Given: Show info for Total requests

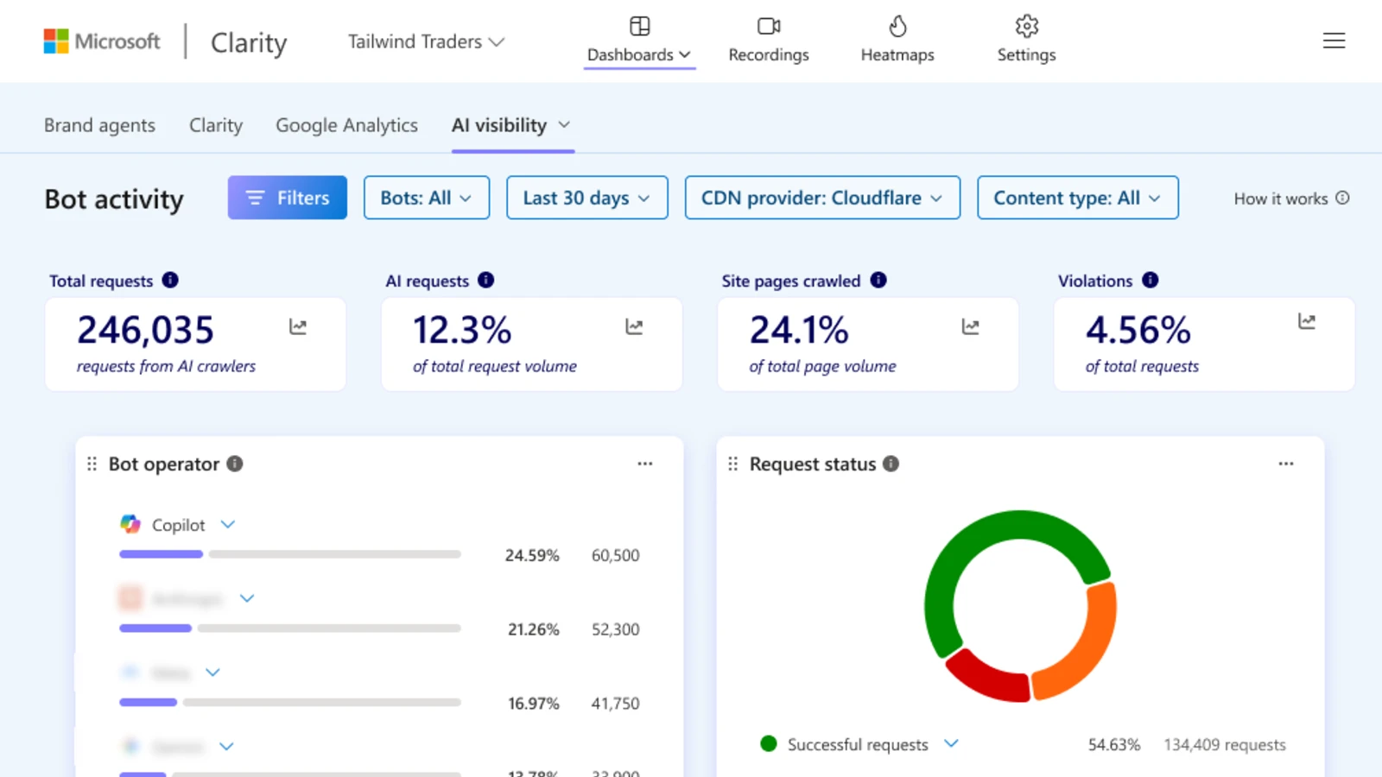Looking at the screenshot, I should [170, 280].
